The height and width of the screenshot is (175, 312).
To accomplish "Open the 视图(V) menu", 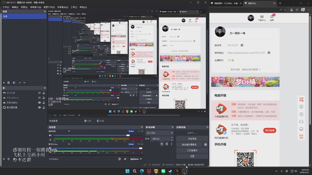I will [24, 7].
